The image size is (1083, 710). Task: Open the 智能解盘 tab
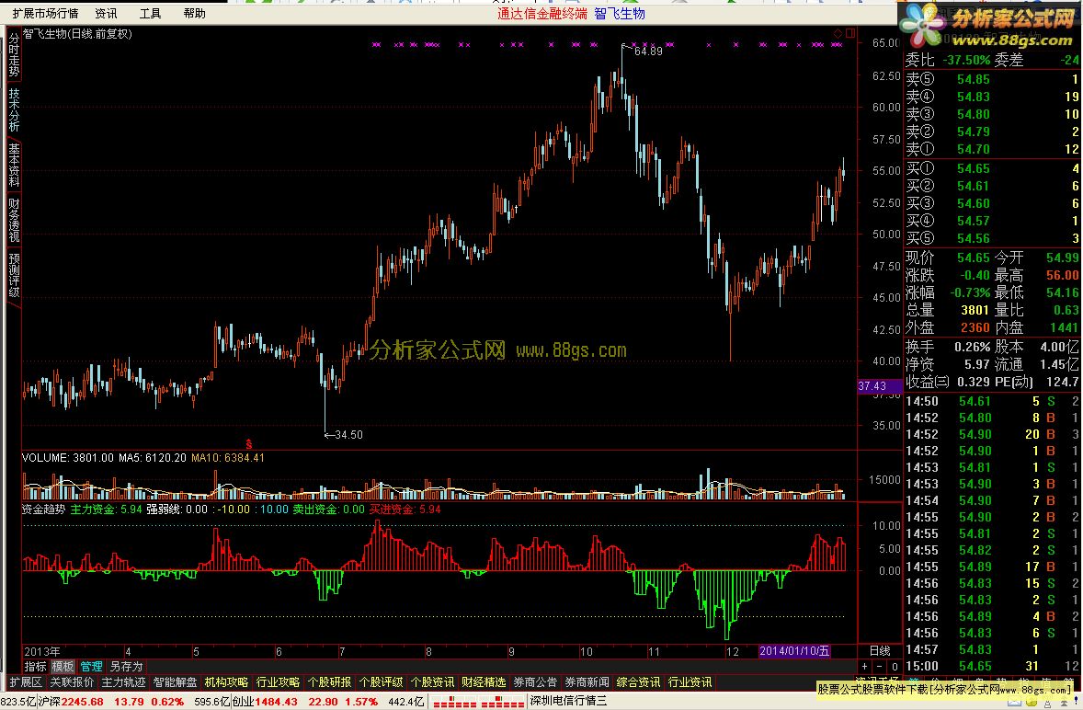(175, 682)
